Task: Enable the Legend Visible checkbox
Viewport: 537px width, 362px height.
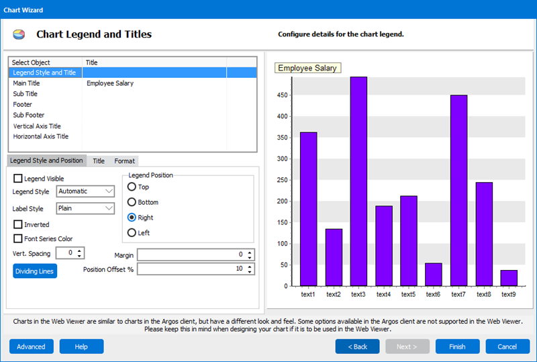Action: point(18,179)
